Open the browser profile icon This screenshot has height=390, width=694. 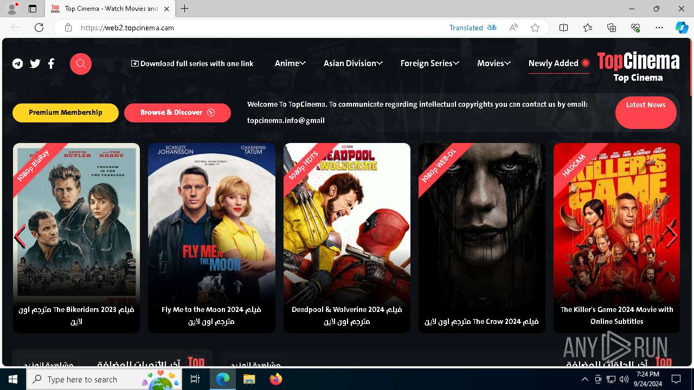[x=12, y=9]
